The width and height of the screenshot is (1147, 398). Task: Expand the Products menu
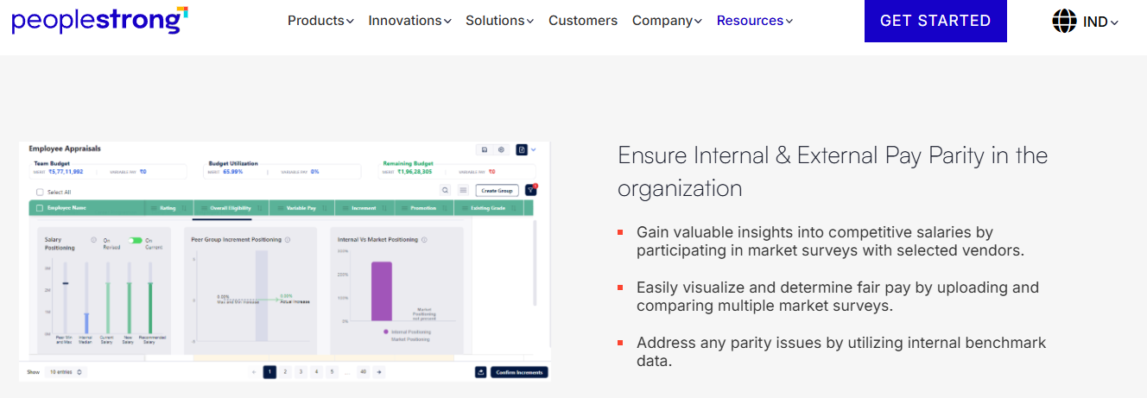320,21
